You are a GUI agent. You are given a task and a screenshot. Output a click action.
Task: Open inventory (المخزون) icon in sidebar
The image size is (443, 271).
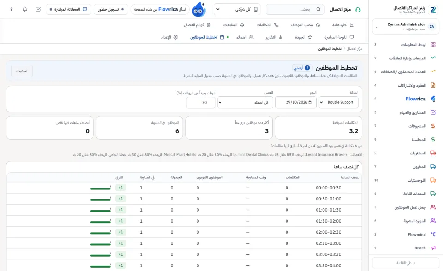433,166
